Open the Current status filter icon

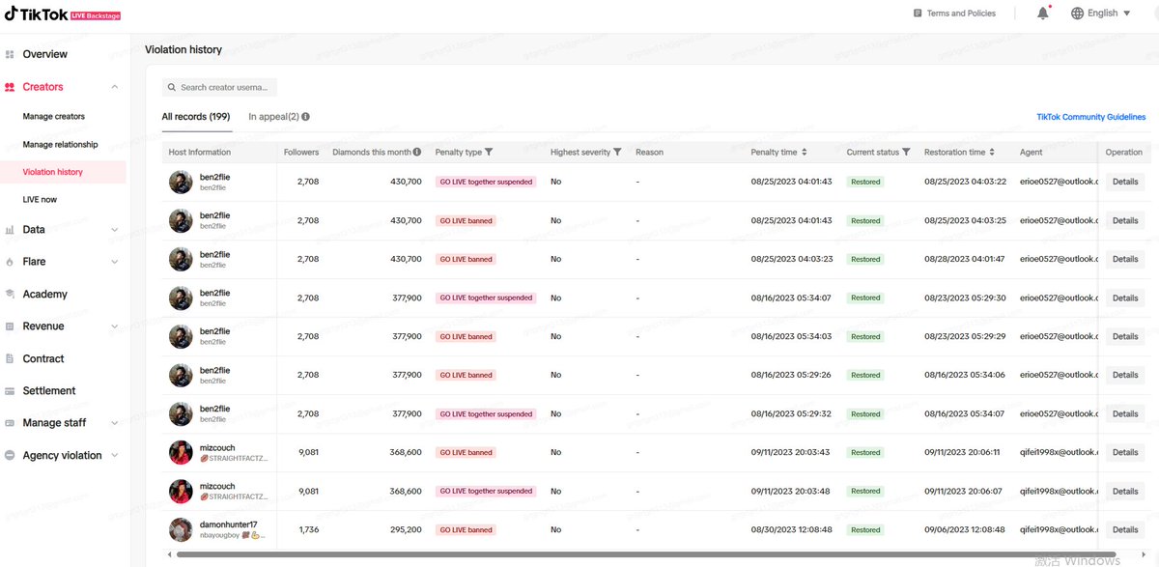coord(906,153)
